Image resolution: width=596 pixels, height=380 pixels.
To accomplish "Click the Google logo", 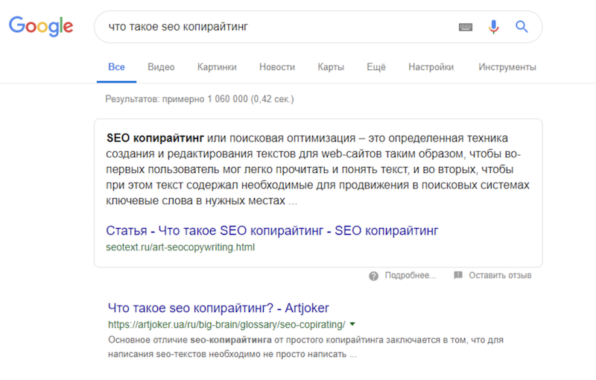I will click(x=41, y=26).
